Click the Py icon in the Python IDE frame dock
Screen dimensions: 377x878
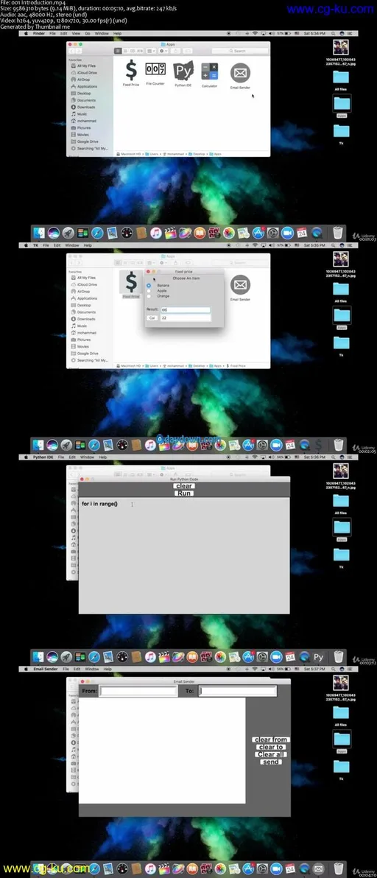point(319,657)
